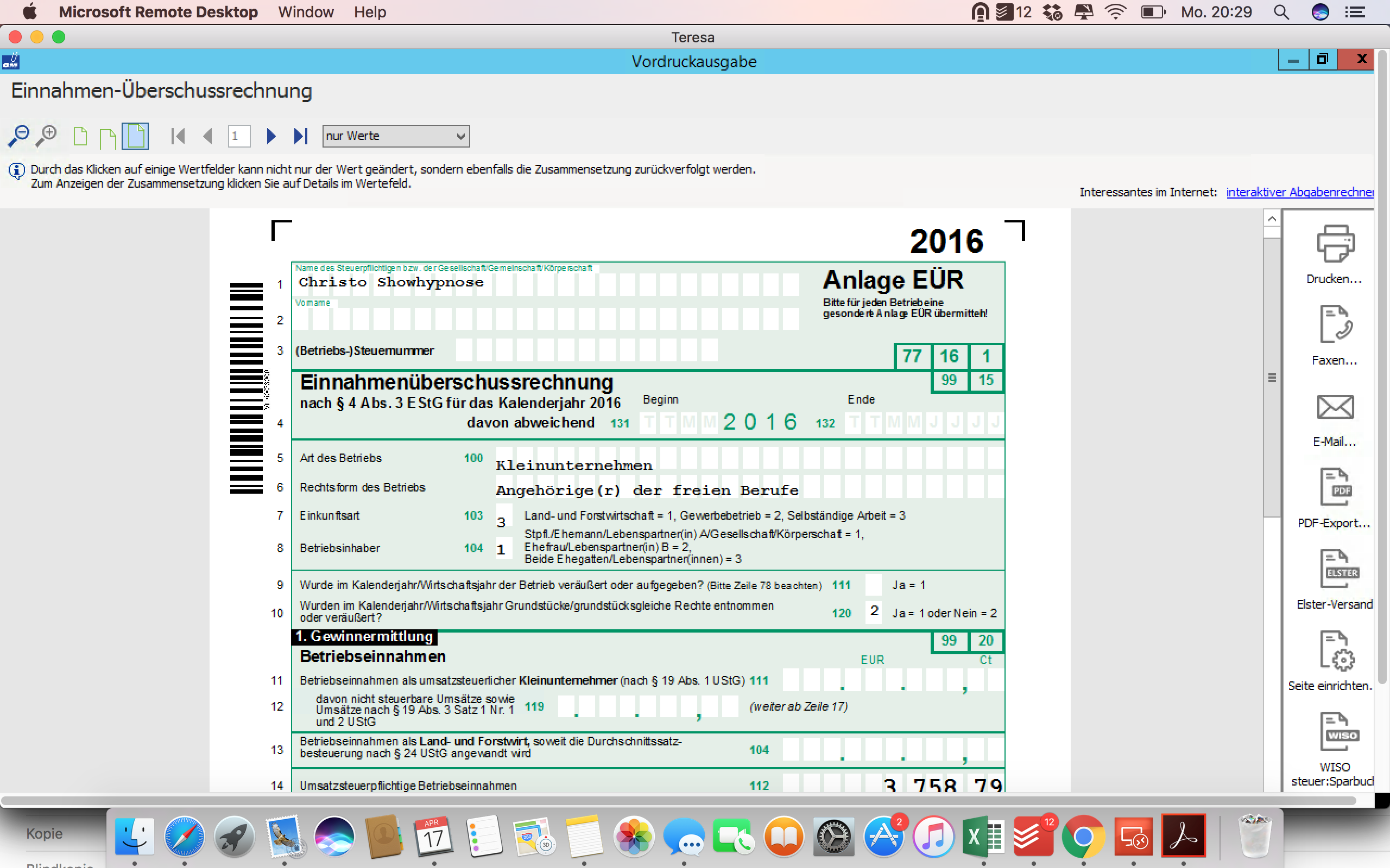Click the Faxen icon
This screenshot has width=1390, height=868.
click(1336, 324)
